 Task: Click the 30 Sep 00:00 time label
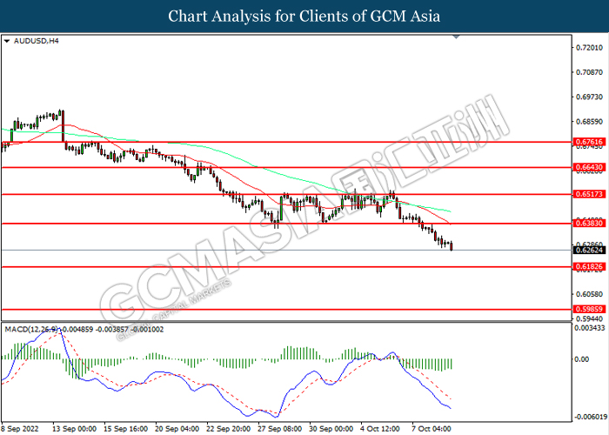point(331,429)
